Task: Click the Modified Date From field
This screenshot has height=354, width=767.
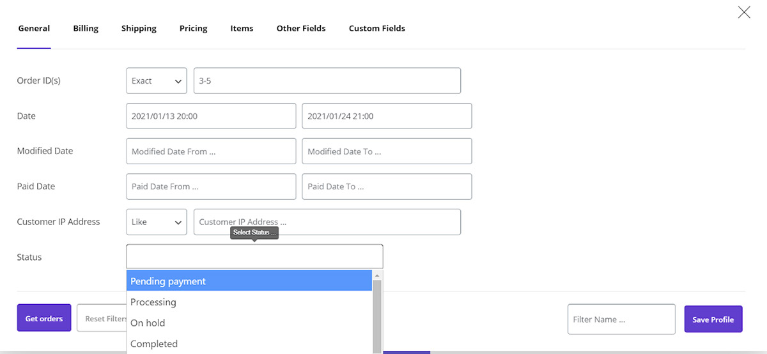Action: [x=211, y=151]
